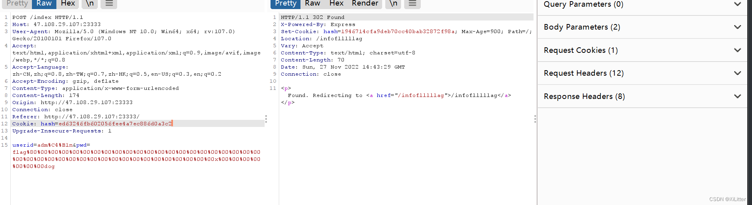This screenshot has height=205, width=752.
Task: Open the response Render tab
Action: (365, 4)
